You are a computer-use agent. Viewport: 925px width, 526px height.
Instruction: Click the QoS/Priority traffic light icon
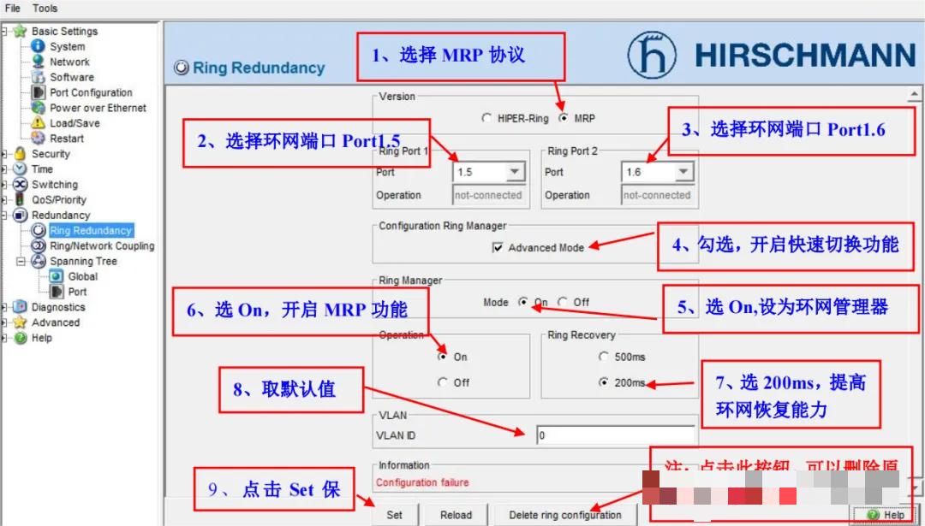coord(20,199)
